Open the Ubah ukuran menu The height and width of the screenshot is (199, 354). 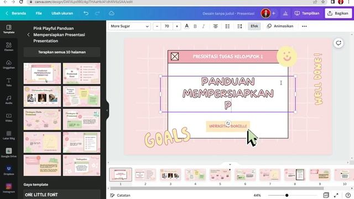(62, 13)
